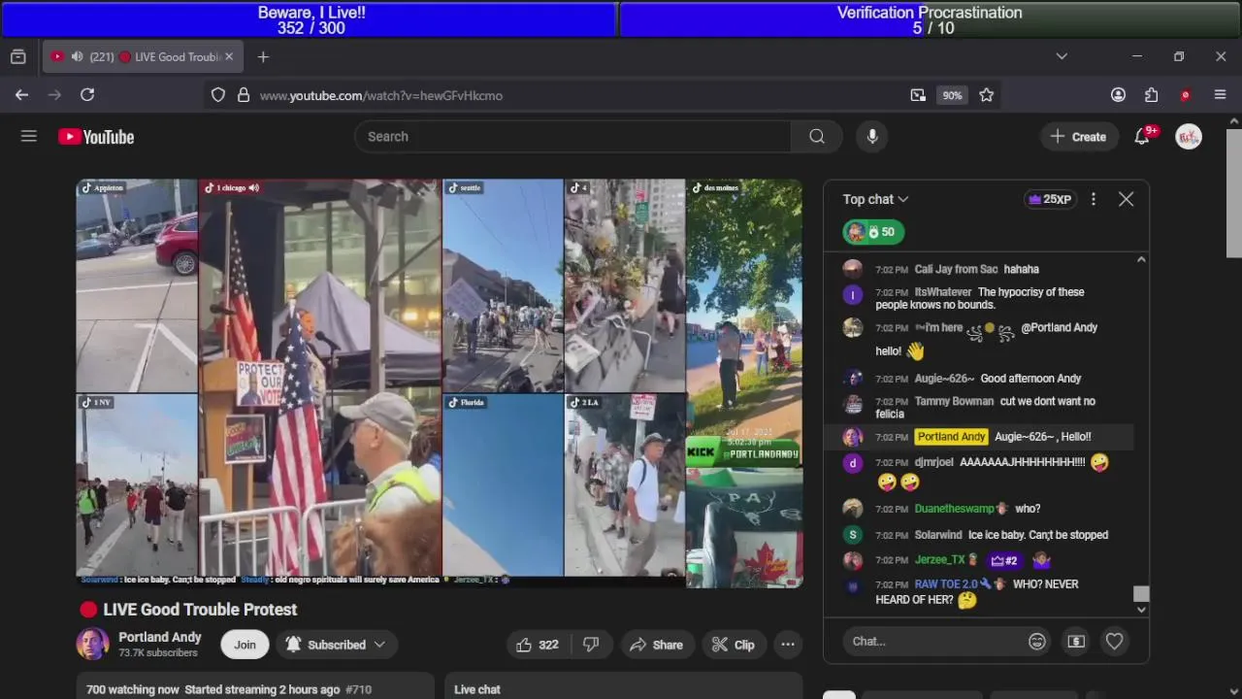Join the Portland Andy channel
Image resolution: width=1242 pixels, height=699 pixels.
tap(245, 645)
